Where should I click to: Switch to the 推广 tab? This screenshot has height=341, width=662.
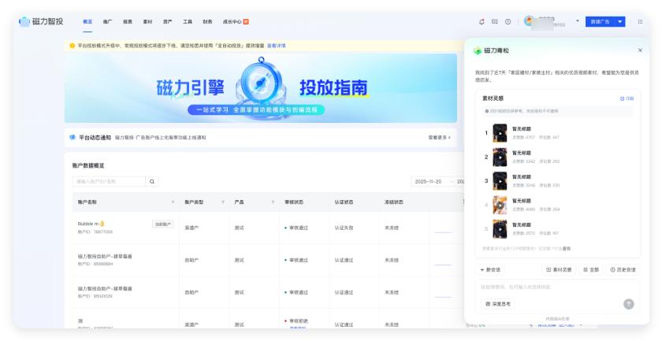click(108, 21)
